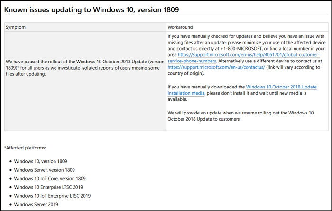Click 'service-phone-numbers' continuation of link
This screenshot has height=211, width=332.
(192, 61)
